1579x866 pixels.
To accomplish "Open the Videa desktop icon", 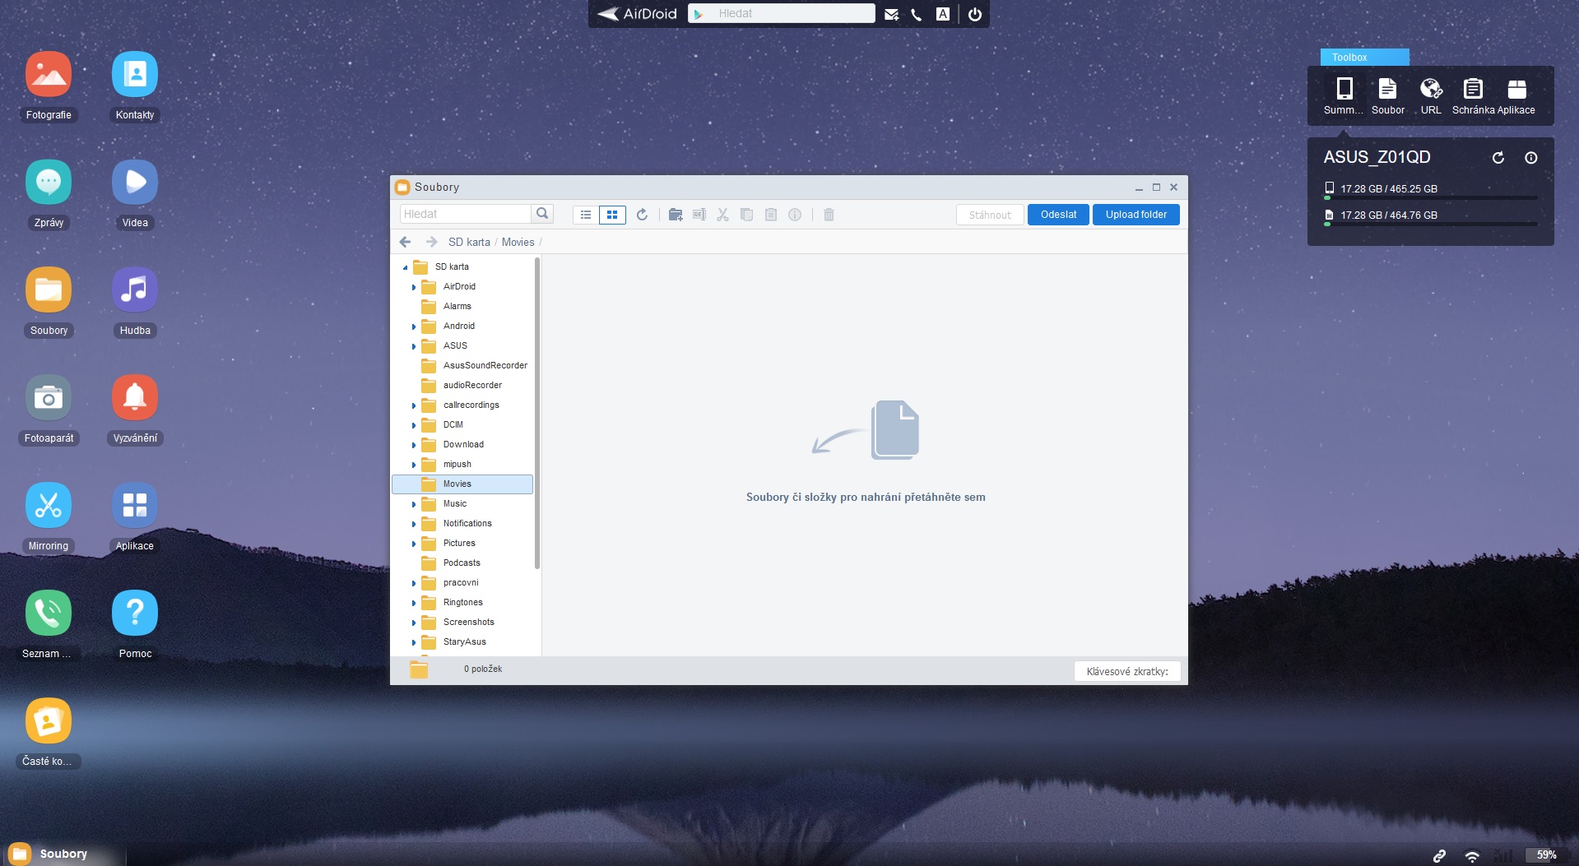I will pos(135,183).
